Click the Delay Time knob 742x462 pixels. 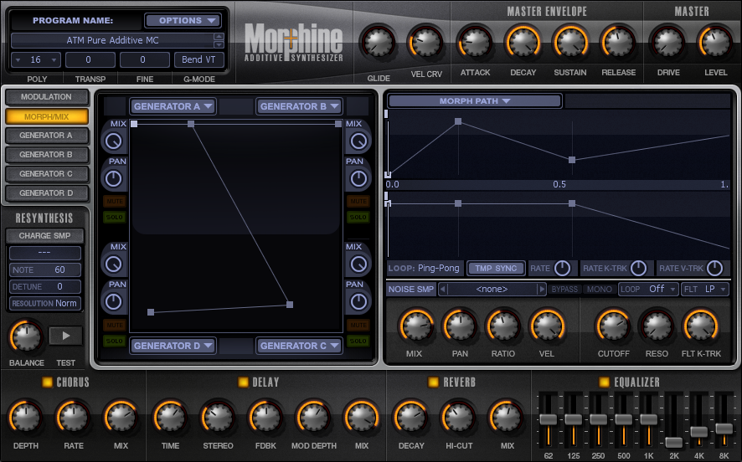pyautogui.click(x=170, y=418)
